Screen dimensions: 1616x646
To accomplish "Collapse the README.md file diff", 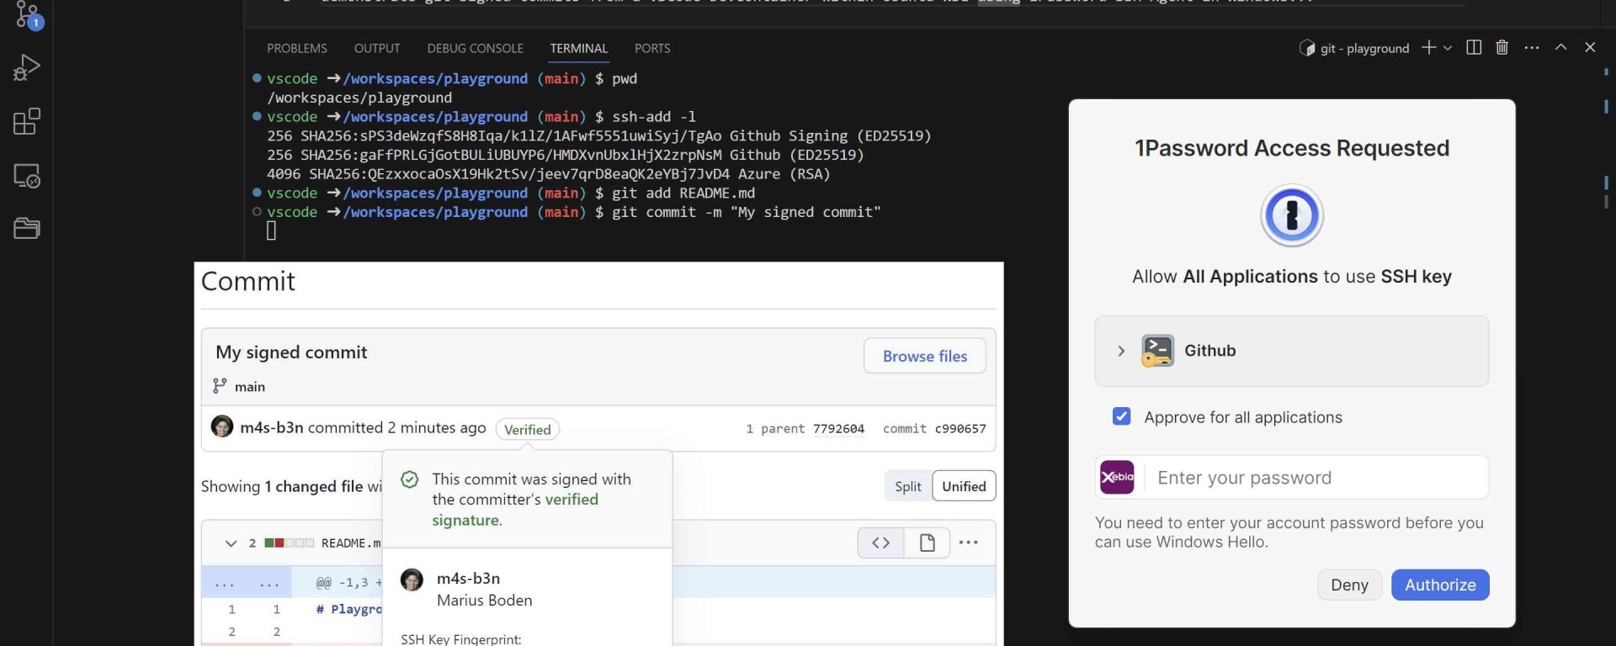I will (231, 543).
